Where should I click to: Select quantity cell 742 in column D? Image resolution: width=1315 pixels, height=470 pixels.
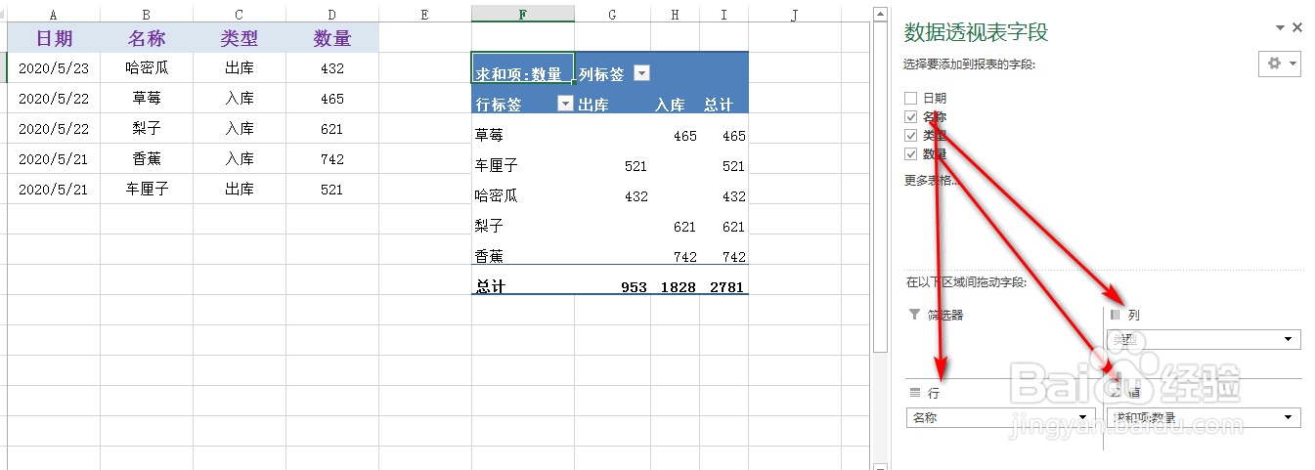[x=332, y=159]
